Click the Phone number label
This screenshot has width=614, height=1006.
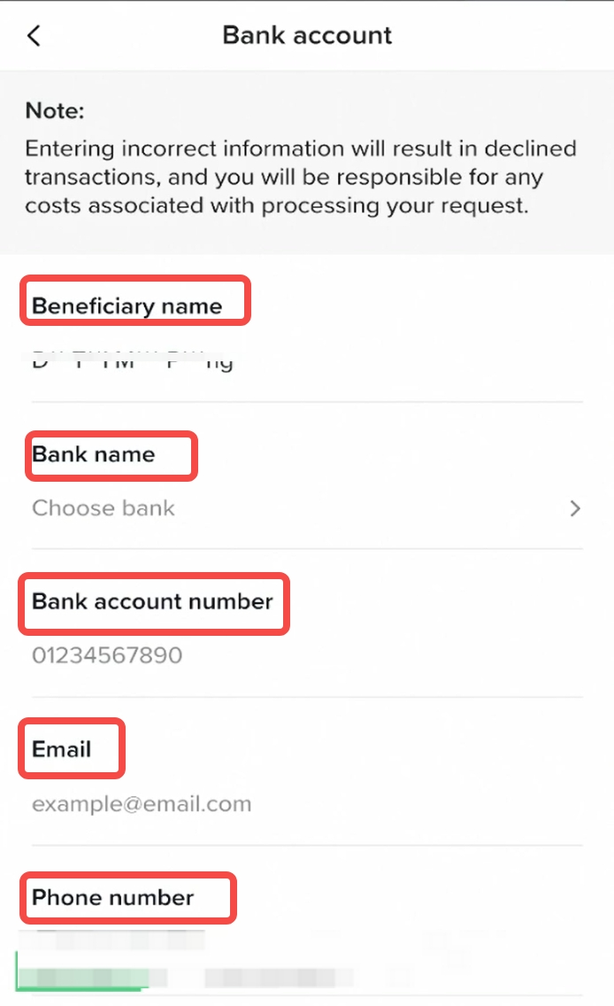pos(113,898)
